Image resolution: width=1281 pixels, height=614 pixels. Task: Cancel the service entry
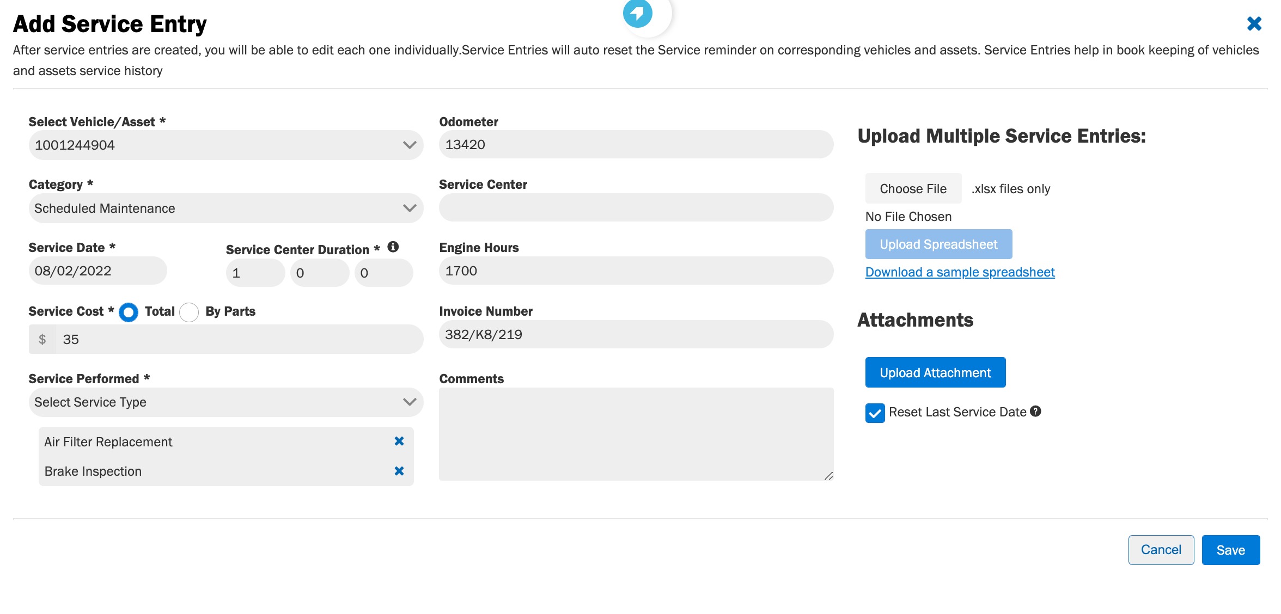(x=1161, y=550)
